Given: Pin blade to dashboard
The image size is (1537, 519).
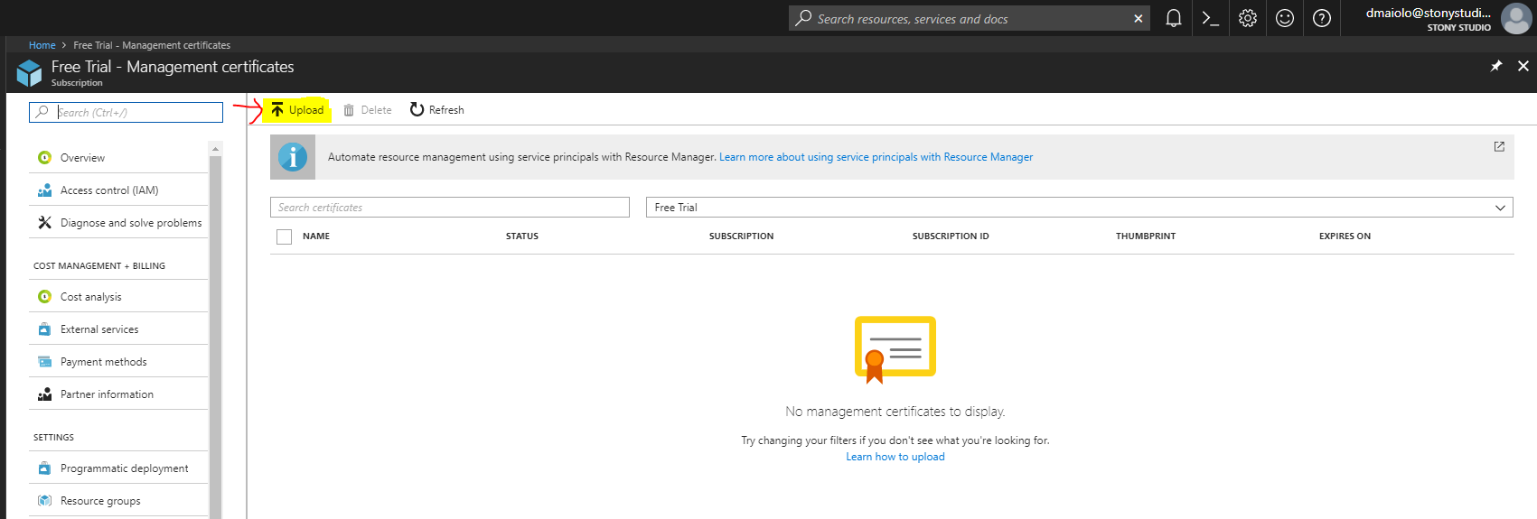Looking at the screenshot, I should pyautogui.click(x=1496, y=66).
